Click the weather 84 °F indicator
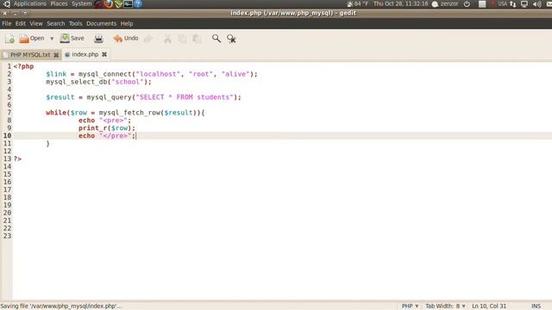 [357, 3]
